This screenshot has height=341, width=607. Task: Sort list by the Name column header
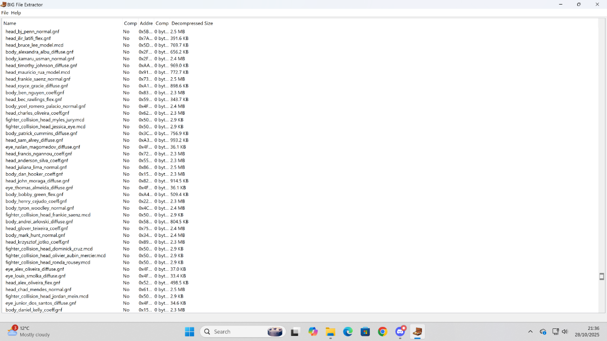10,23
